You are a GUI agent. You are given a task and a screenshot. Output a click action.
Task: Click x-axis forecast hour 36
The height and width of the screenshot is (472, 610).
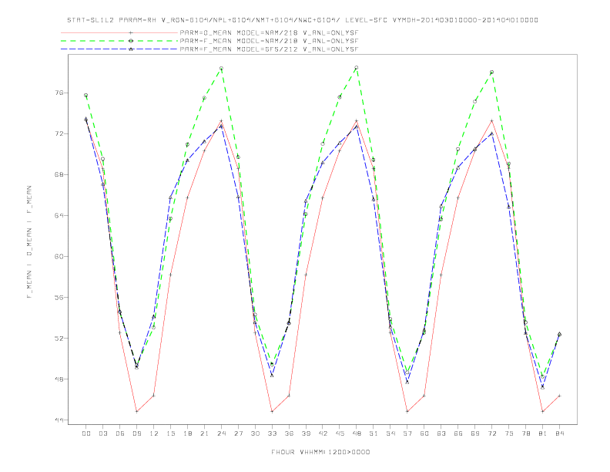[x=289, y=433]
